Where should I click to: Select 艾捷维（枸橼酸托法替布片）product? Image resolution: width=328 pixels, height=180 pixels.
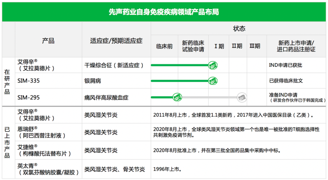click(x=44, y=150)
